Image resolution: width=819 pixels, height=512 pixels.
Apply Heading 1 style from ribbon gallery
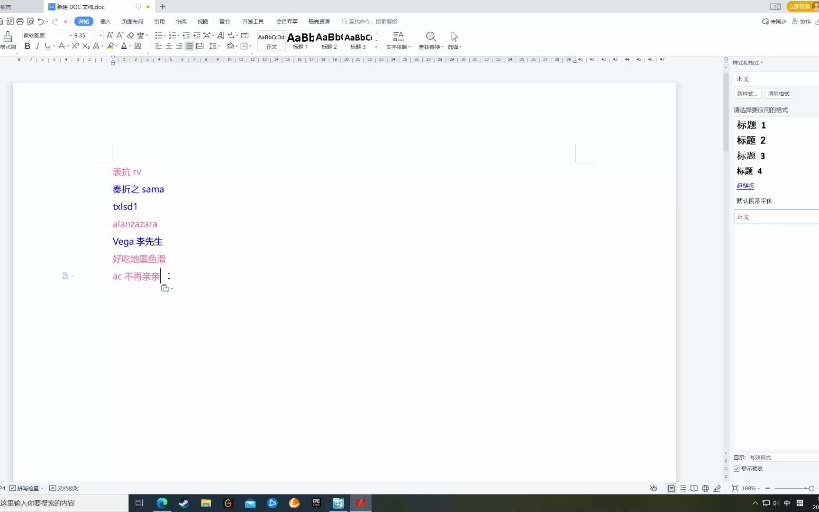coord(300,40)
